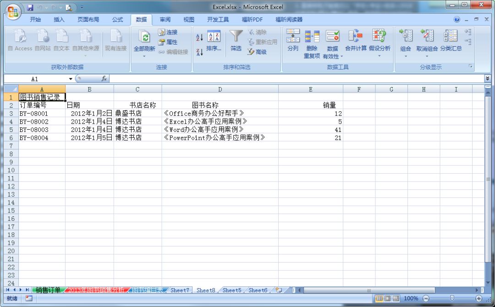Click the zoom slider handle
This screenshot has width=495, height=307.
[x=452, y=298]
